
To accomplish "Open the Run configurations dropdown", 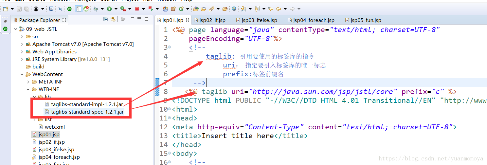I will 116,9.
